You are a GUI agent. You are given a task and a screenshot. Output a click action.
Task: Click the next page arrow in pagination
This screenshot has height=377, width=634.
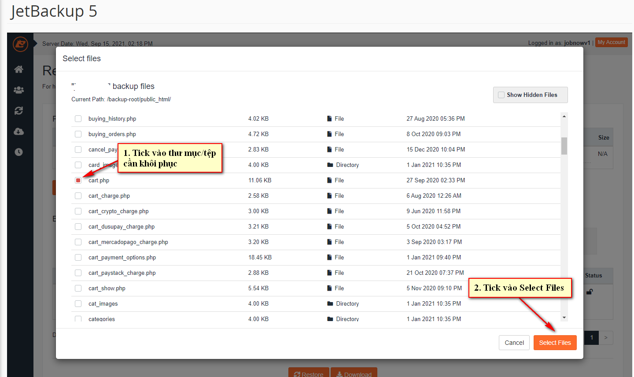pyautogui.click(x=606, y=337)
